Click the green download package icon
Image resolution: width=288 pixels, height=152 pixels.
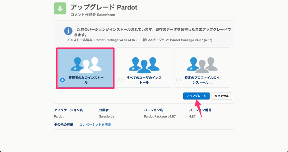coord(60,8)
